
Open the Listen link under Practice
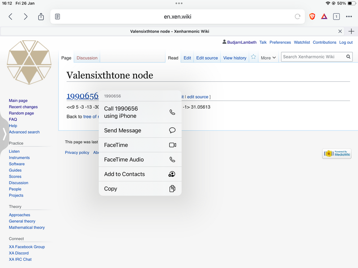(14, 151)
